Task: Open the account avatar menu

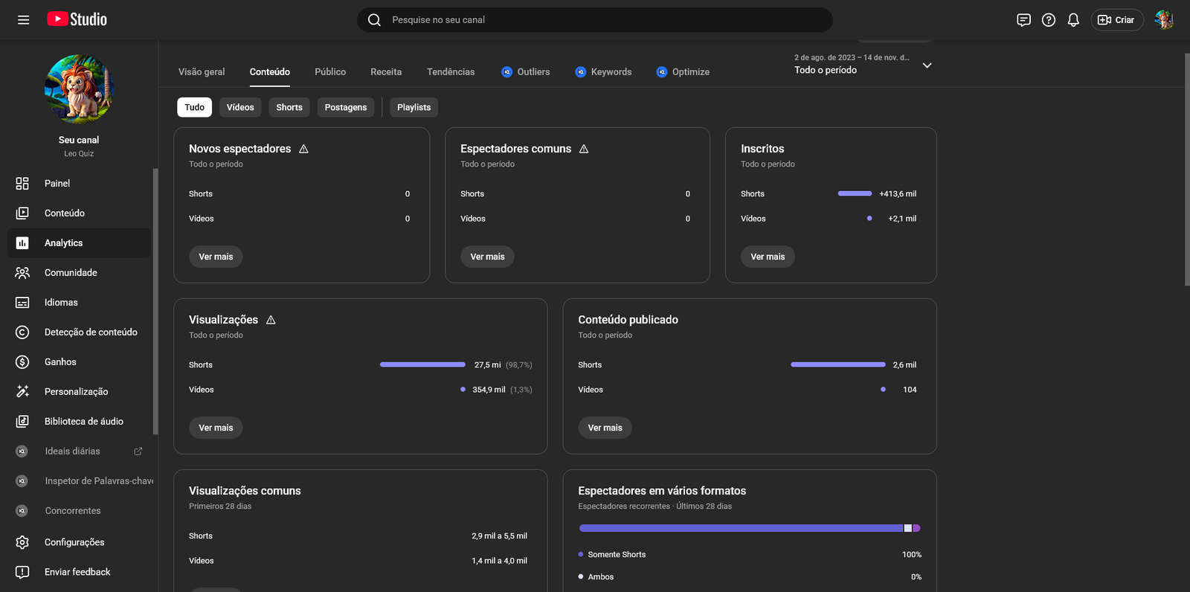Action: tap(1163, 20)
